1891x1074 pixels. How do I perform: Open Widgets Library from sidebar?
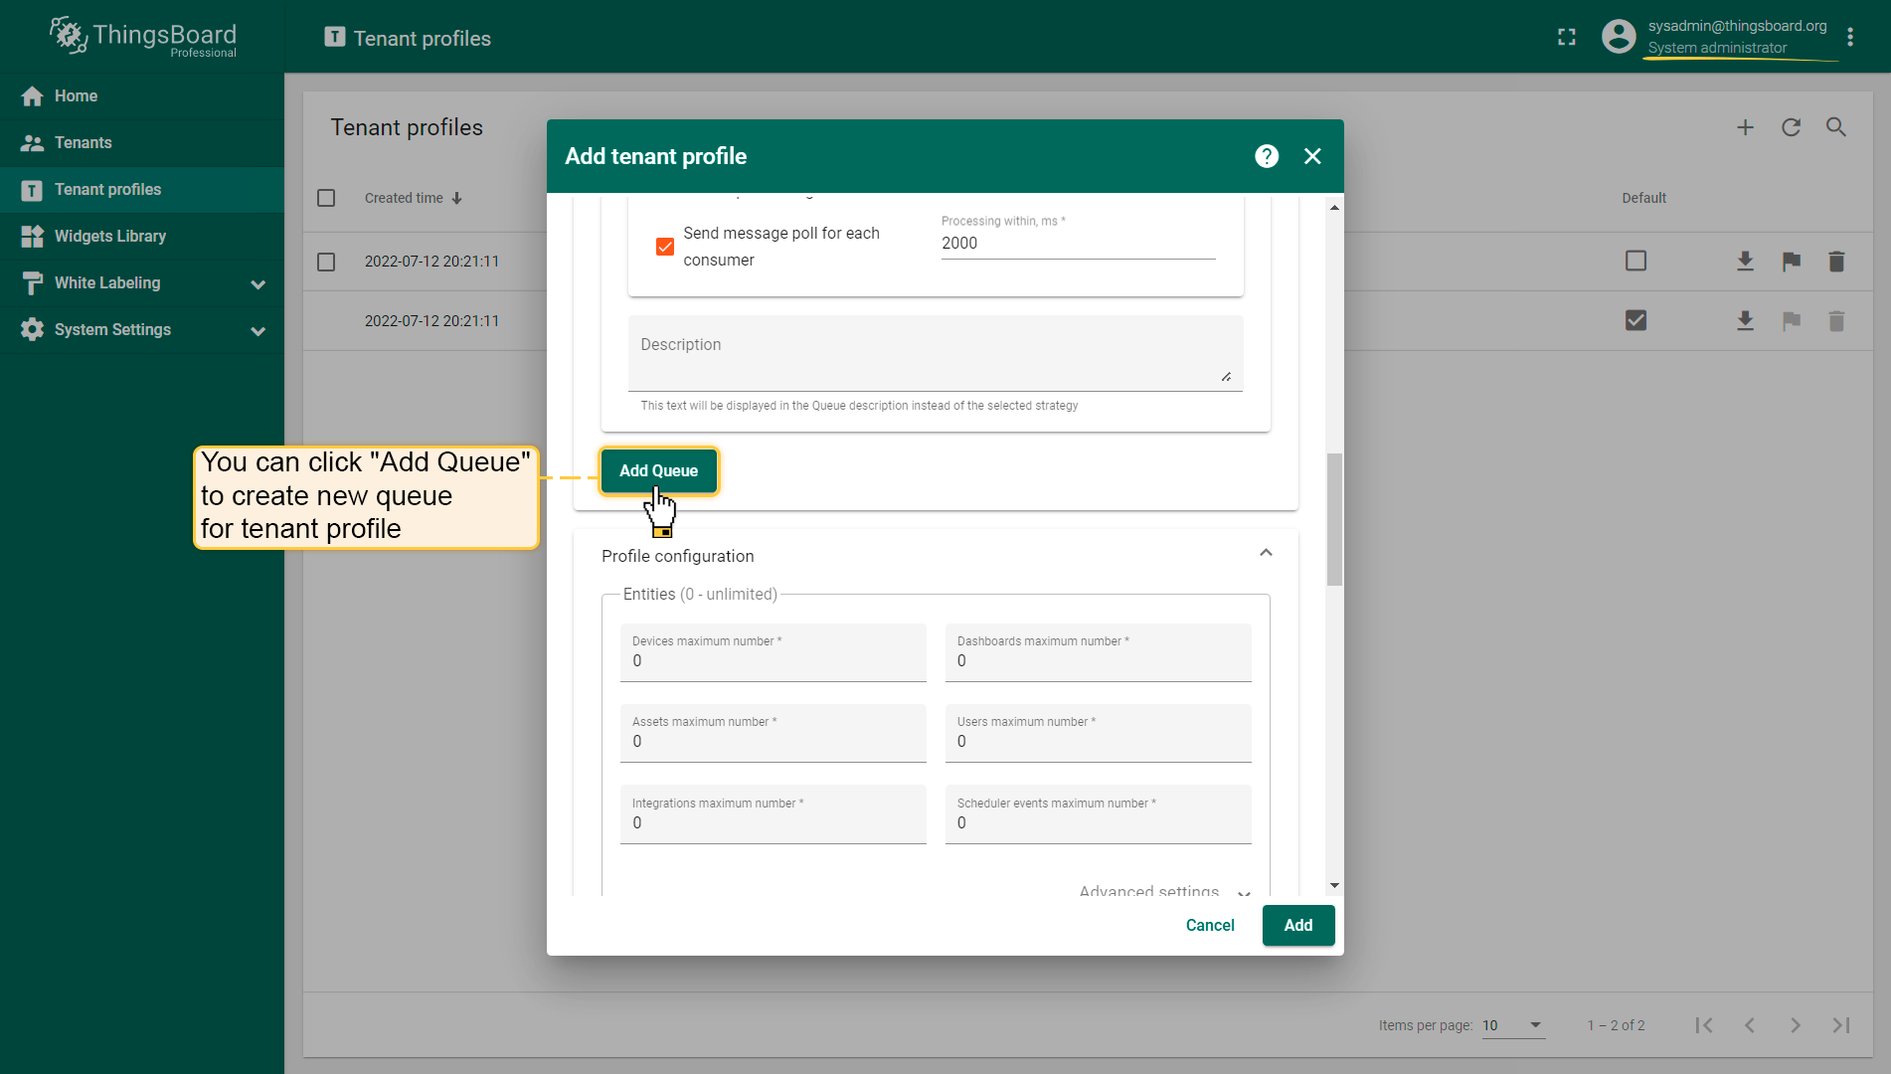click(x=109, y=236)
